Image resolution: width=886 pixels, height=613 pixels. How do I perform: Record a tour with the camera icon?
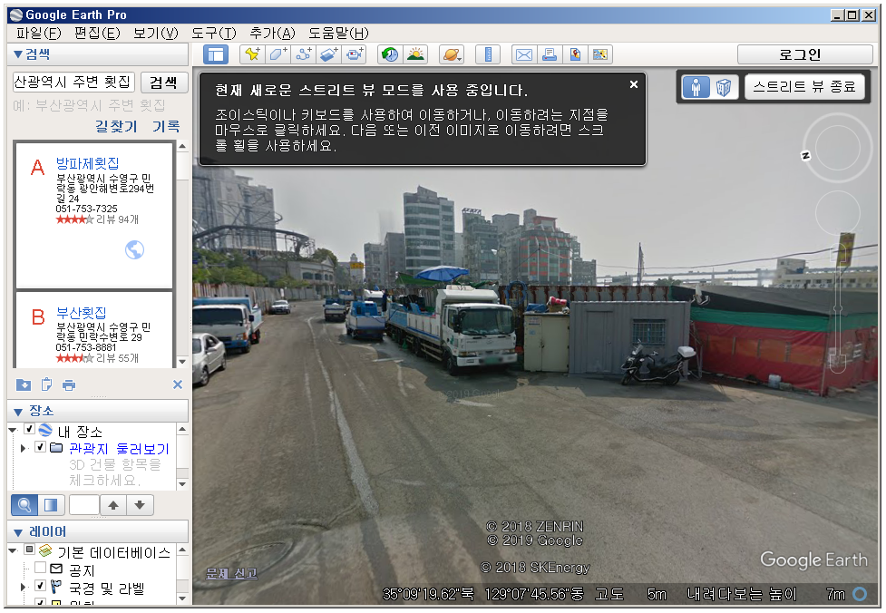[355, 54]
